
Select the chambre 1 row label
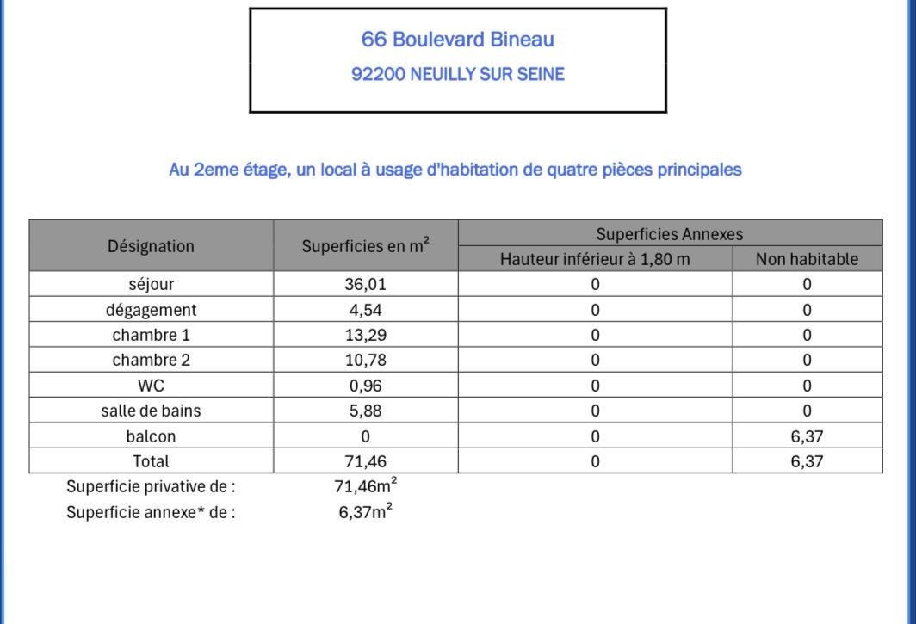[x=151, y=335]
